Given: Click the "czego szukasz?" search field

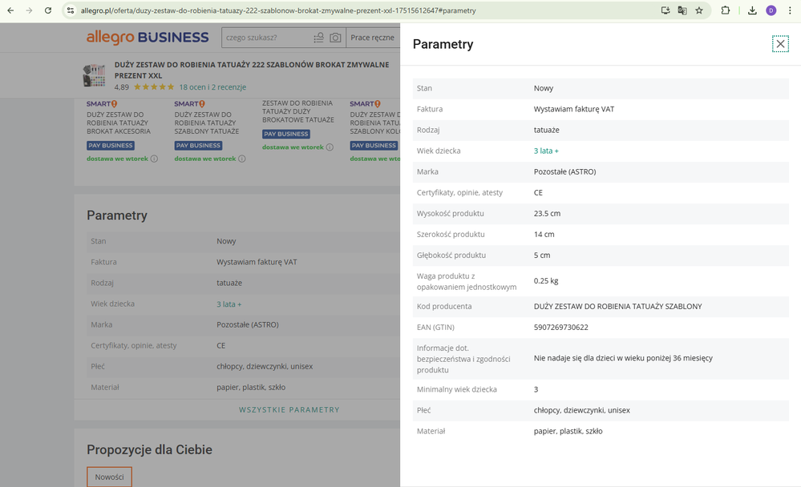Looking at the screenshot, I should pyautogui.click(x=265, y=38).
